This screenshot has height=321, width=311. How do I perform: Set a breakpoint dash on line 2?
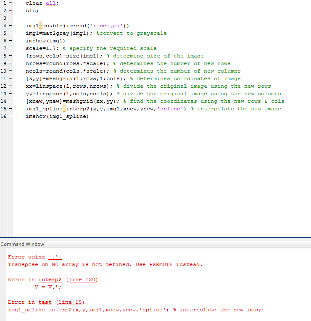click(x=11, y=10)
